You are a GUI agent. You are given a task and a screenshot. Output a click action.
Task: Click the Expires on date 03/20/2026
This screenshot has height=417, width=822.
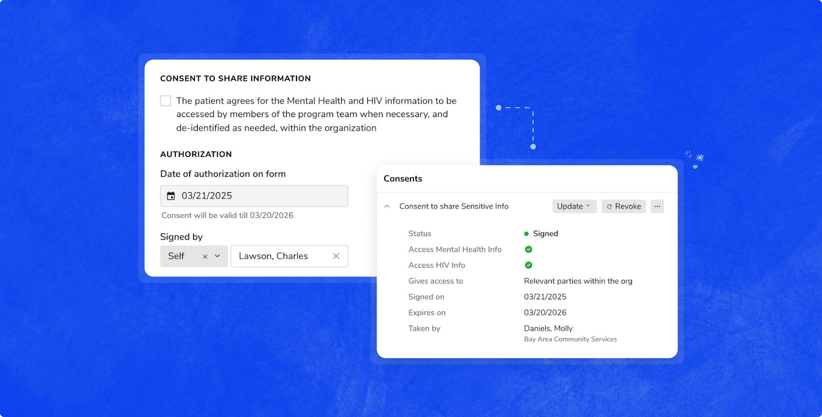tap(545, 313)
